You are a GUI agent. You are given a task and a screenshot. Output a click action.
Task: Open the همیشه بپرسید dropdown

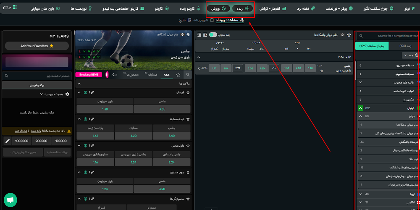(x=53, y=94)
